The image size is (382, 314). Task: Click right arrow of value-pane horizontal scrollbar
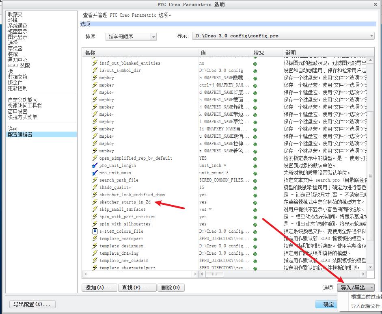point(363,274)
